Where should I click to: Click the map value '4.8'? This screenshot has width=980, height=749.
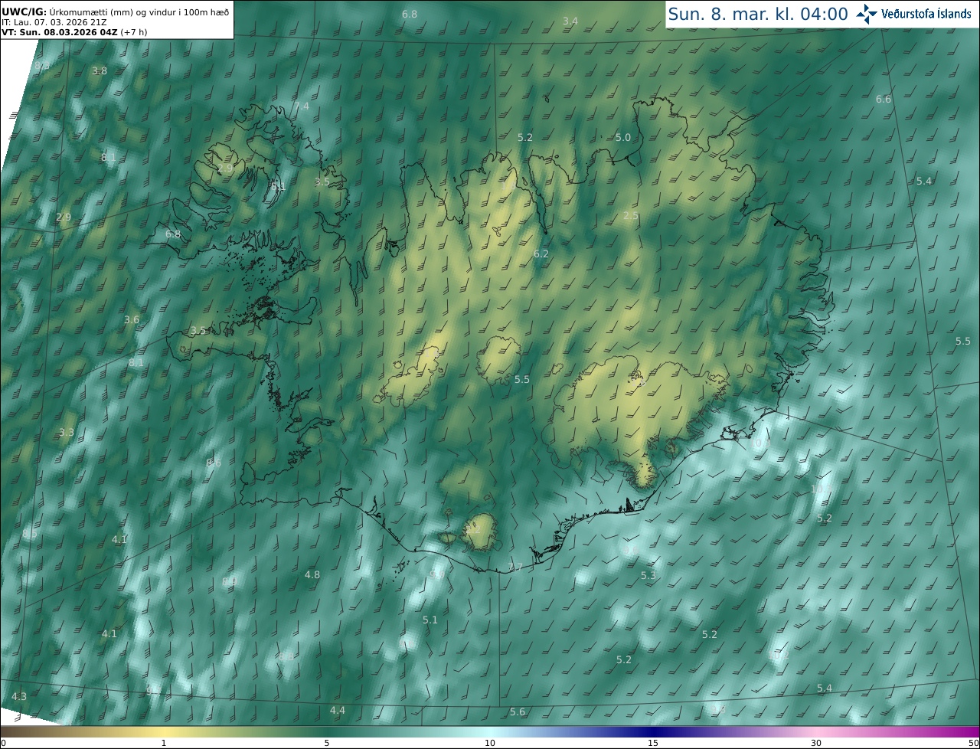[312, 574]
